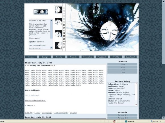
Task: Click the welcome box scroll-down arrow
Action: point(51,48)
